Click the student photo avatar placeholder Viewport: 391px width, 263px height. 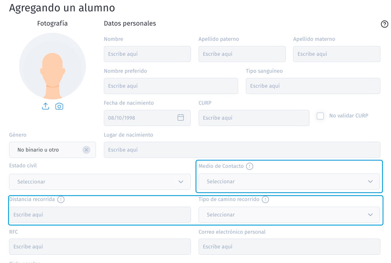(x=52, y=66)
